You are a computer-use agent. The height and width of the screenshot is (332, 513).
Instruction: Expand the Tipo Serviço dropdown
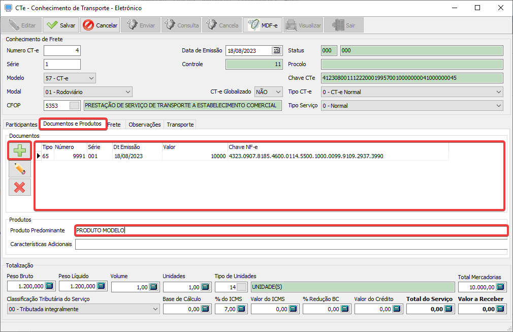(499, 106)
